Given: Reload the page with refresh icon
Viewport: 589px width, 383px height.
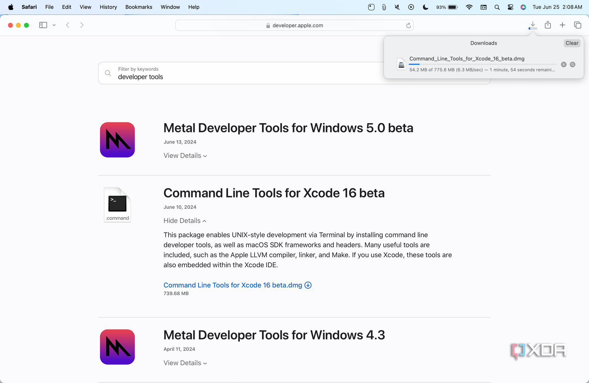Looking at the screenshot, I should [408, 25].
